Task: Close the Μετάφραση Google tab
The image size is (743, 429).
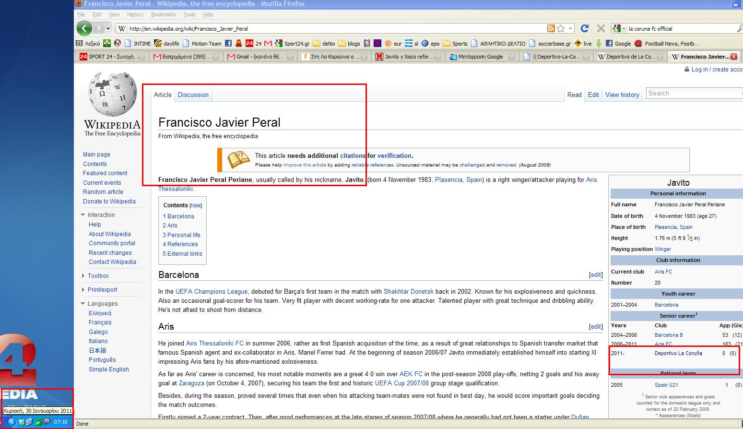Action: 512,57
